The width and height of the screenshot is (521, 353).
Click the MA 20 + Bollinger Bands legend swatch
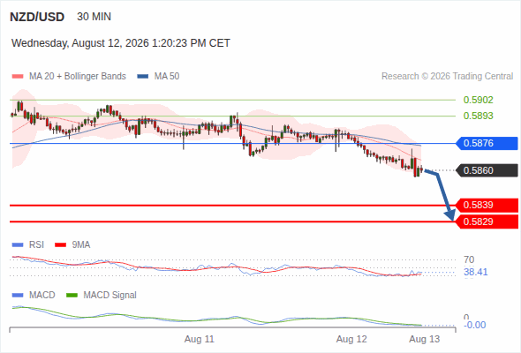tap(18, 77)
